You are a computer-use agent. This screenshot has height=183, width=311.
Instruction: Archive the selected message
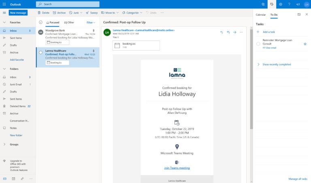(x=59, y=13)
